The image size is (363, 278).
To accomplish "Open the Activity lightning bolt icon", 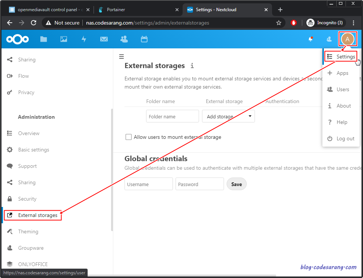I will click(84, 39).
